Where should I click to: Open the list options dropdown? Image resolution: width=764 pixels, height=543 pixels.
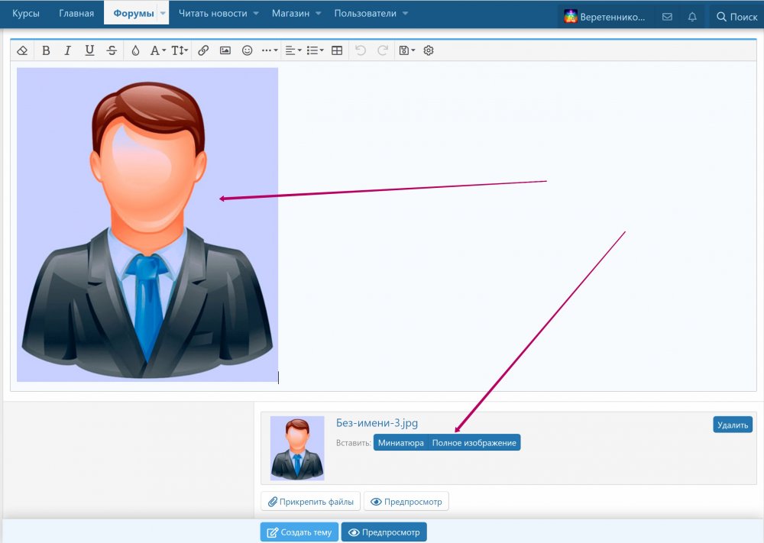[x=315, y=50]
